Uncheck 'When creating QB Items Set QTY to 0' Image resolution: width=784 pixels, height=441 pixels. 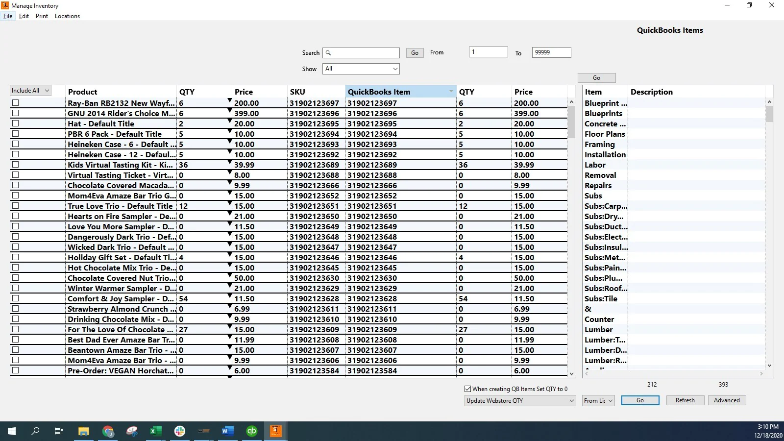click(467, 389)
